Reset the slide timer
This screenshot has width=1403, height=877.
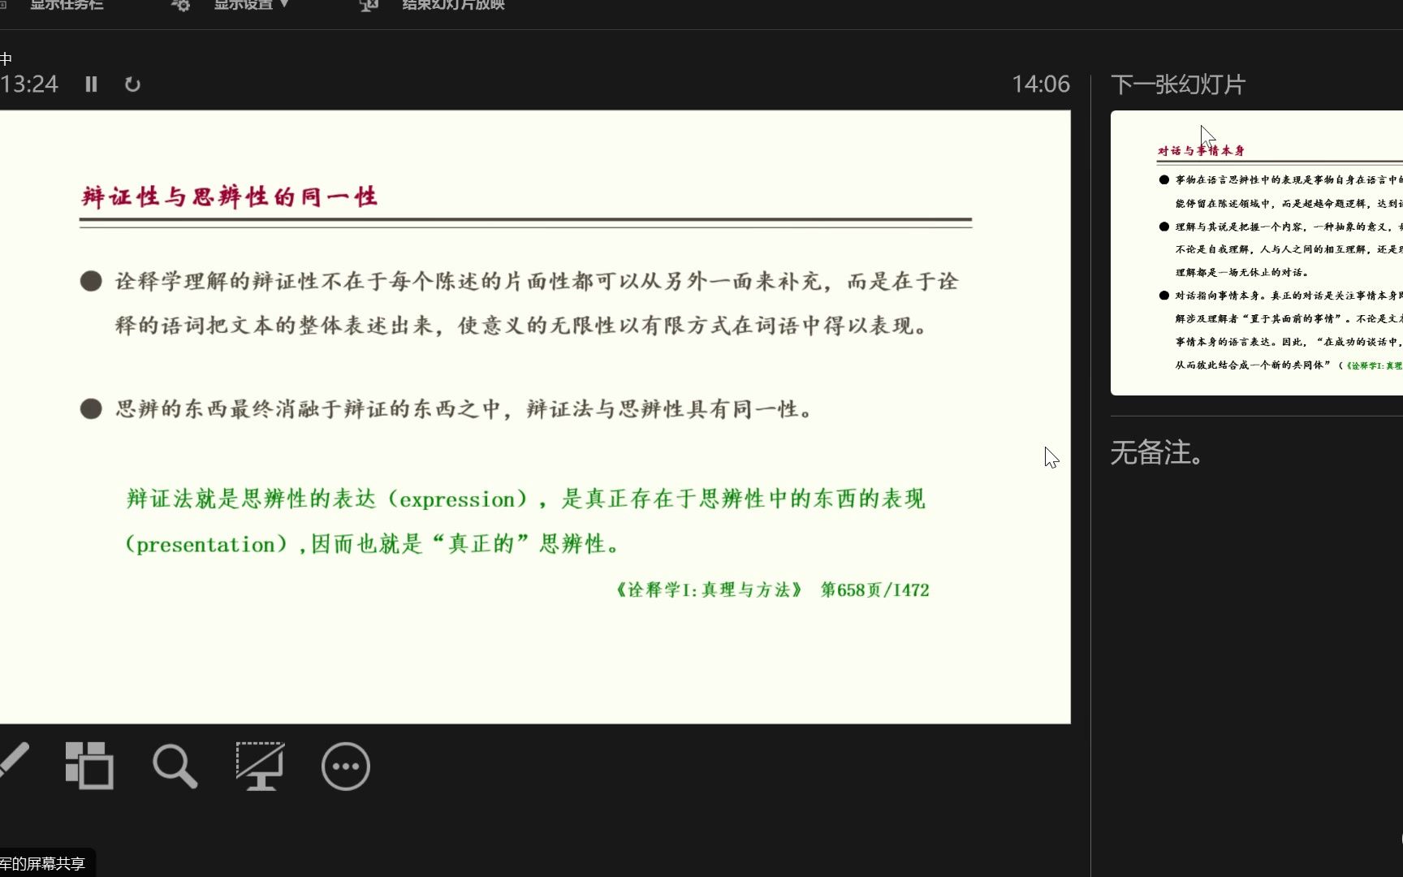(x=132, y=84)
